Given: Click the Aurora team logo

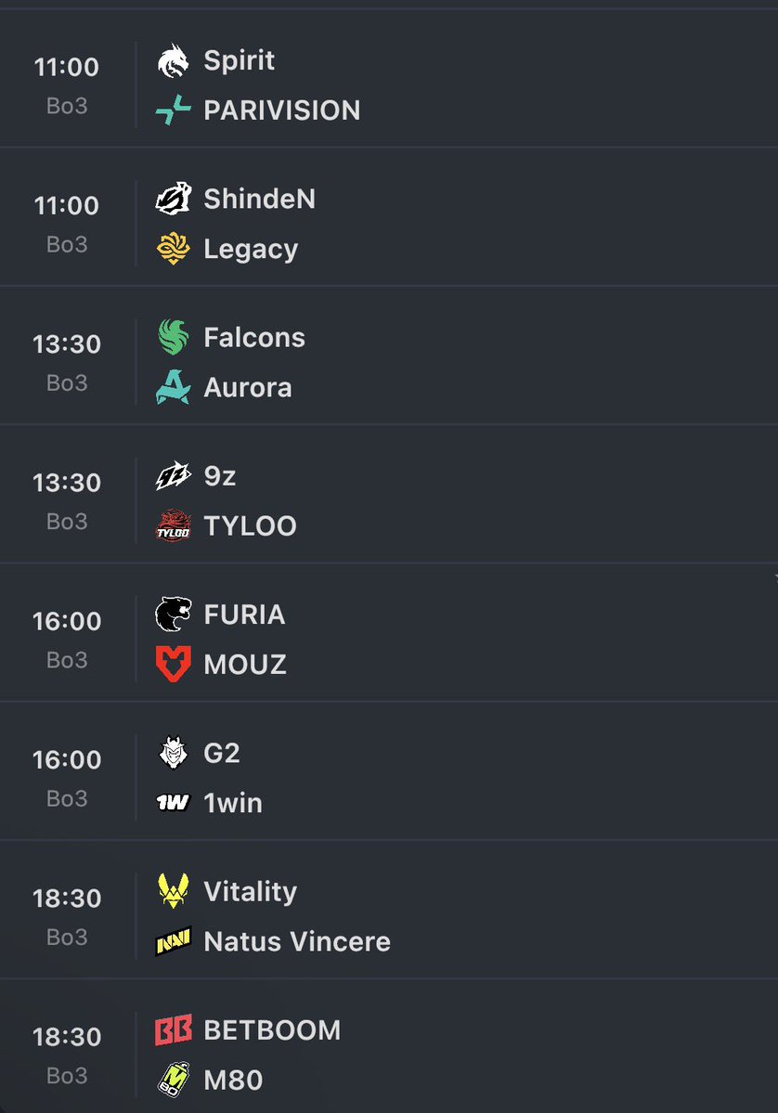Looking at the screenshot, I should click(174, 387).
